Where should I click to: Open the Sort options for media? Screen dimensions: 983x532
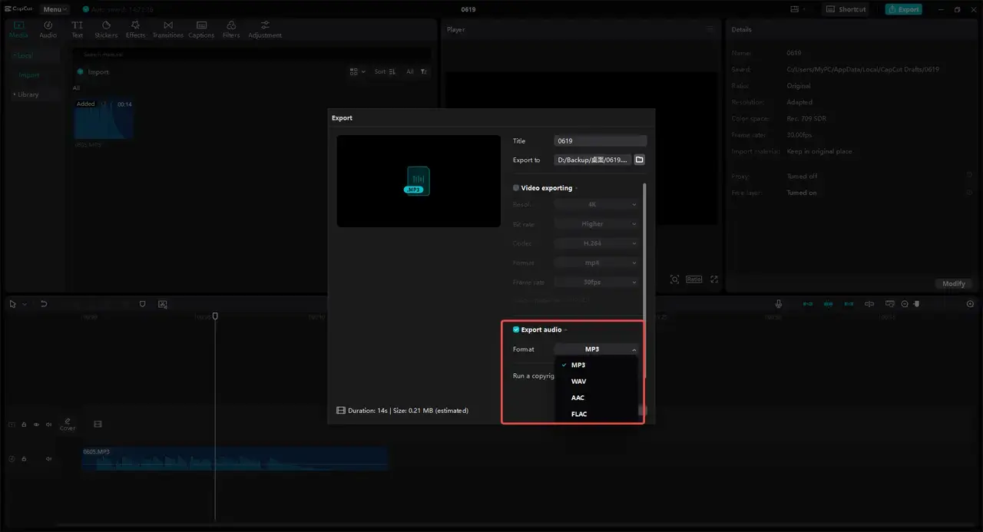[385, 71]
